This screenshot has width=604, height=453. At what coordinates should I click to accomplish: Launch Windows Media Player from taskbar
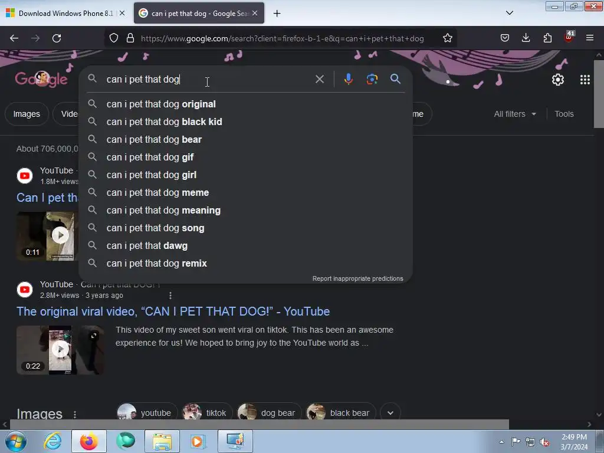click(x=198, y=441)
